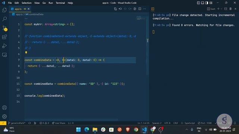Open Customize Layout button
The height and width of the screenshot is (134, 239).
point(211,3)
